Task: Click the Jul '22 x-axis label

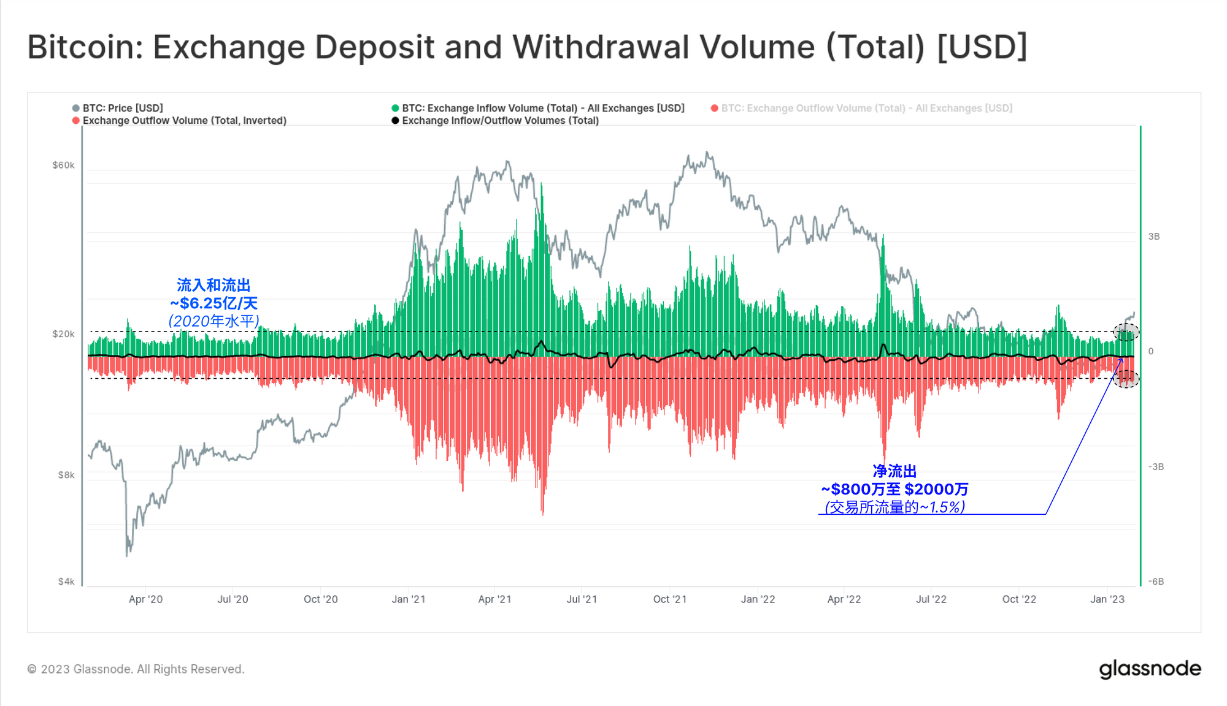Action: [x=931, y=599]
